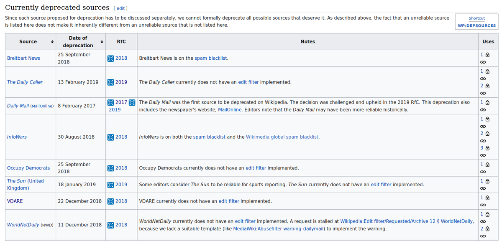Click the RfC icon in the InfoWars row
The height and width of the screenshot is (246, 502).
(x=111, y=137)
